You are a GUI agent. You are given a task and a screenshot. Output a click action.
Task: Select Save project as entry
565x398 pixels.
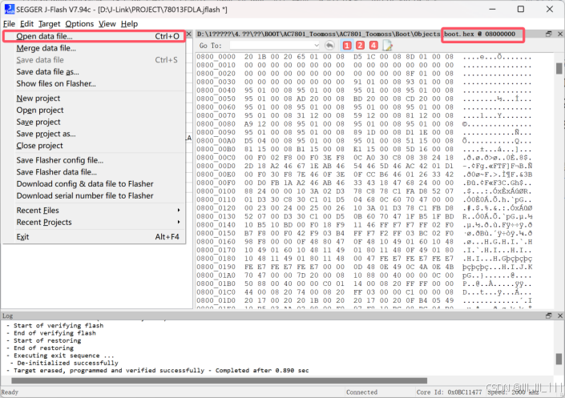tap(95, 134)
